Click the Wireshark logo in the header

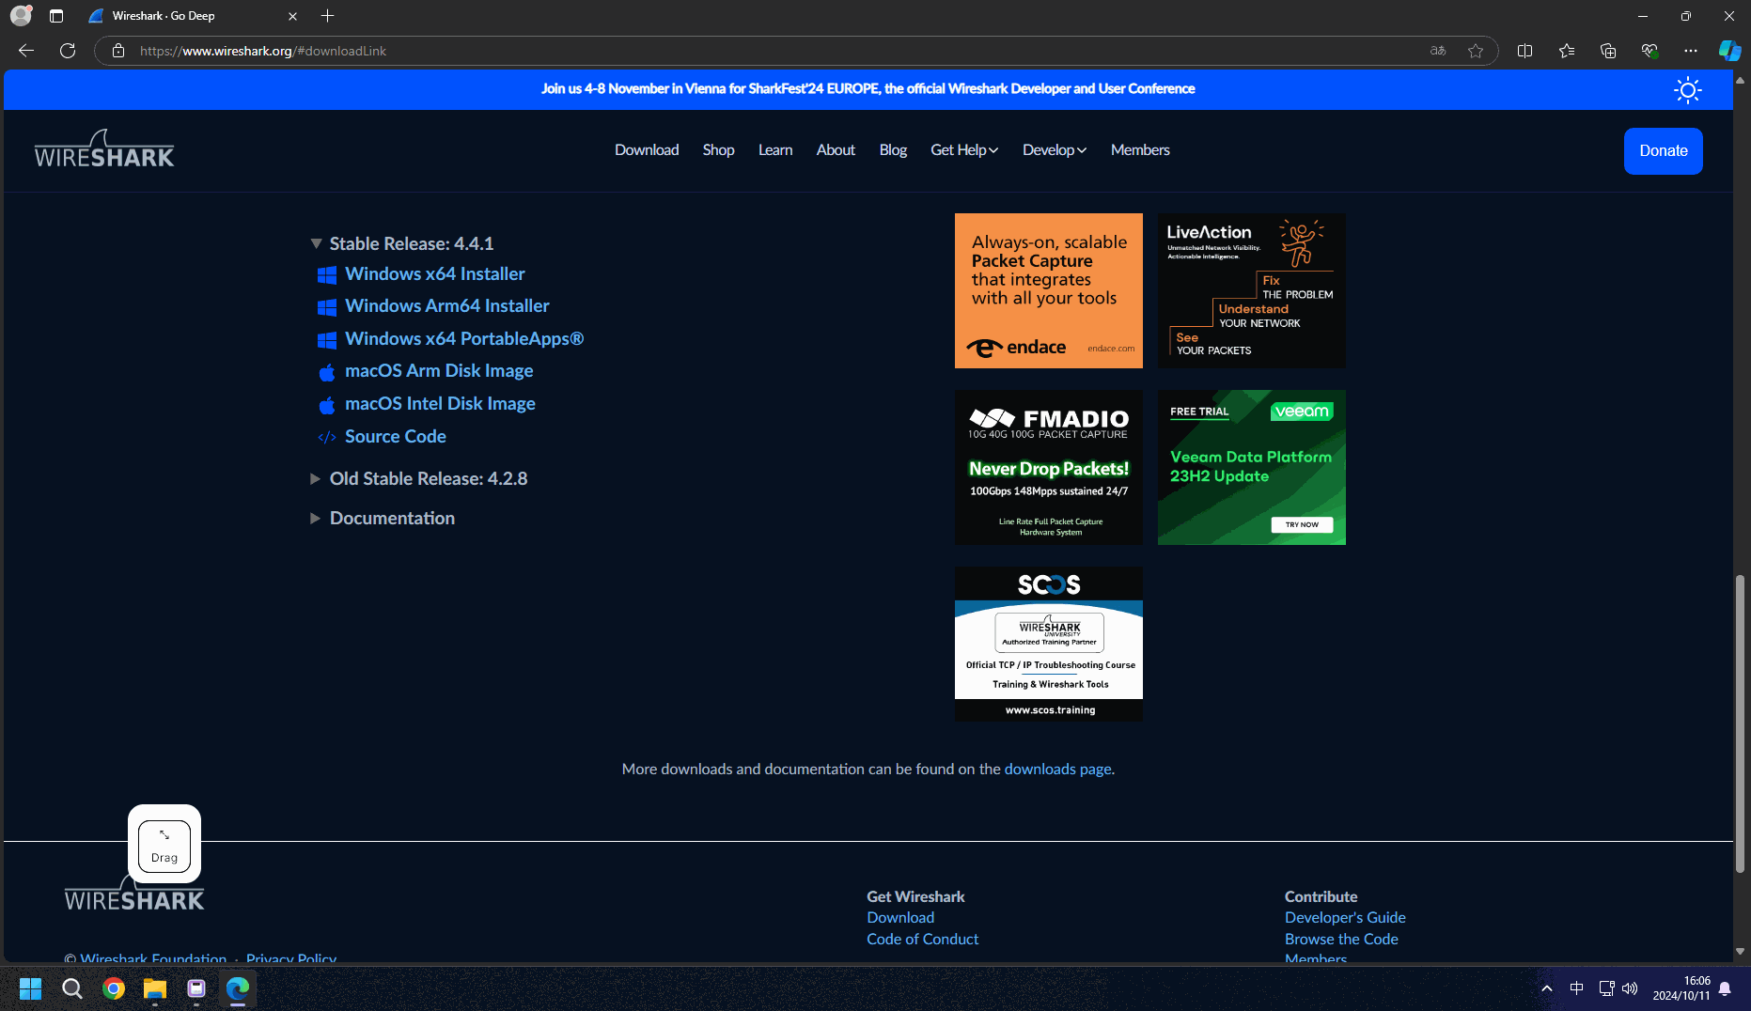104,149
